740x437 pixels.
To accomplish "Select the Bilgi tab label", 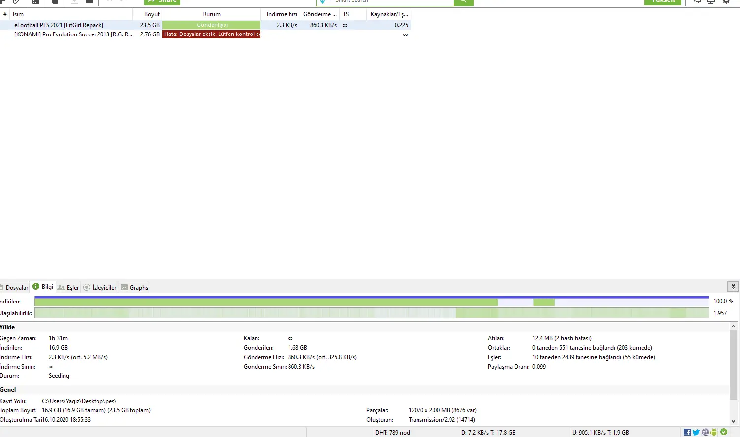I will [x=47, y=287].
